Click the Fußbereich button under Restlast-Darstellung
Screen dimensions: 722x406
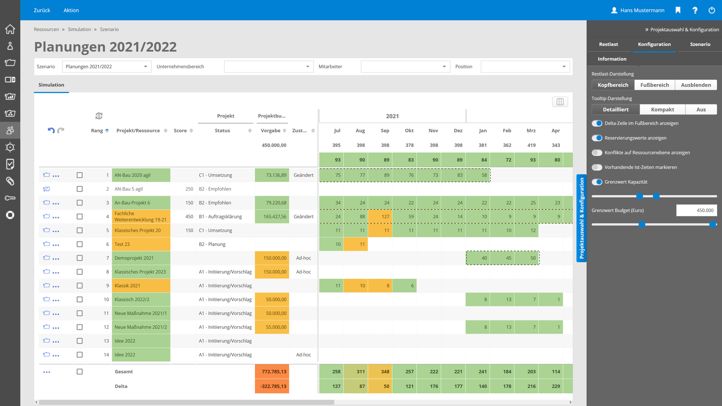[x=654, y=85]
